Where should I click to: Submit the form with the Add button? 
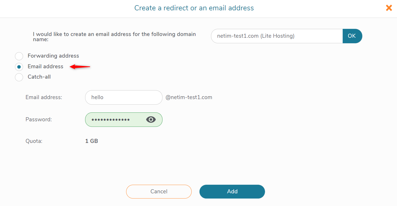coord(232,192)
